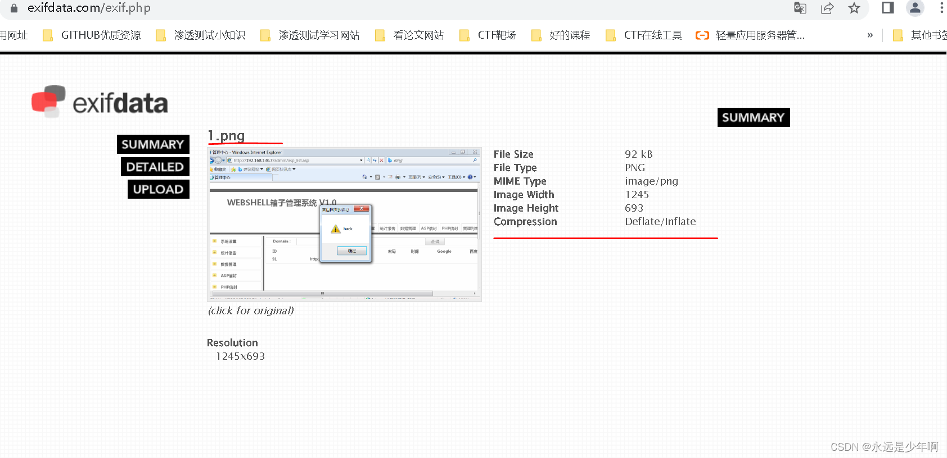The height and width of the screenshot is (458, 947).
Task: Select Resolution value 1245x693
Action: [x=240, y=356]
